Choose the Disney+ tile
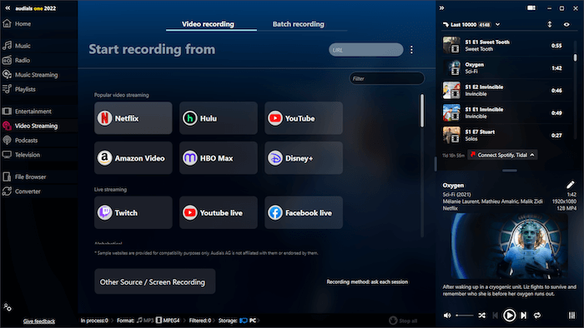The image size is (584, 328). (x=304, y=158)
